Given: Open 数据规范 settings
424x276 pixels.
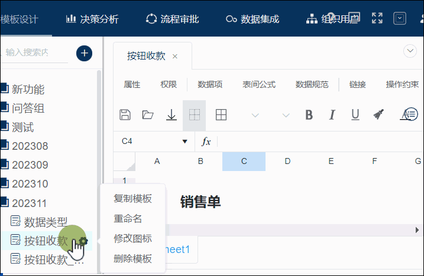Looking at the screenshot, I should 312,84.
